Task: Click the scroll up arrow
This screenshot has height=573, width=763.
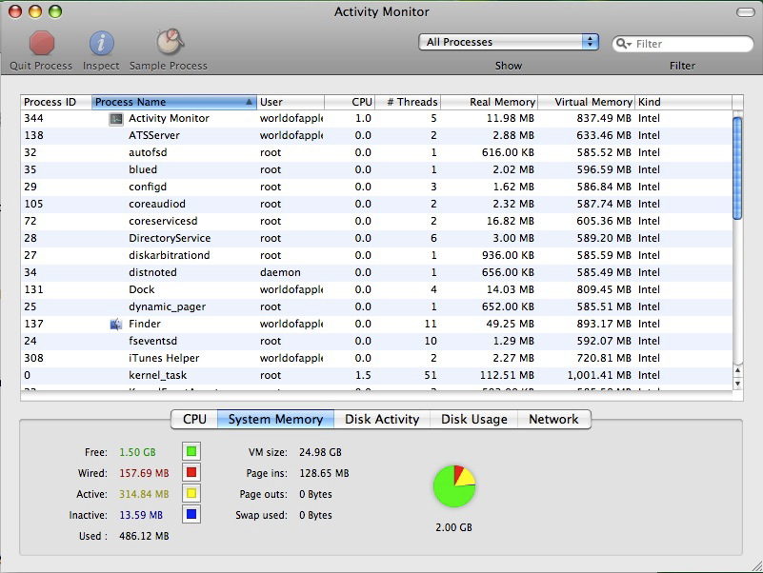Action: click(x=737, y=370)
